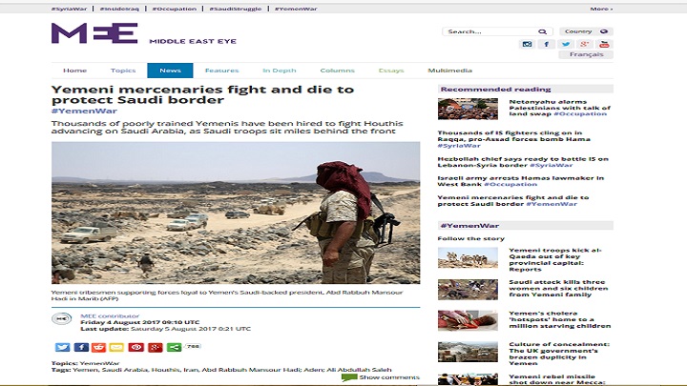Open Instagram icon in the header
The width and height of the screenshot is (687, 386).
point(527,44)
